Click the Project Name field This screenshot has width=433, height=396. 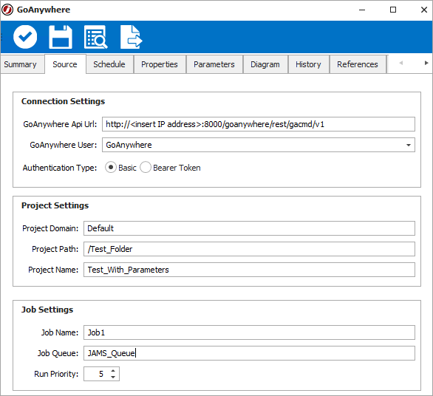[x=249, y=270]
